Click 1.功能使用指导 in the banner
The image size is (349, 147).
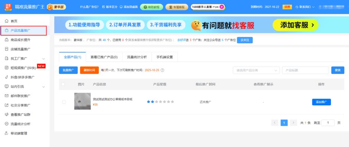tap(84, 25)
